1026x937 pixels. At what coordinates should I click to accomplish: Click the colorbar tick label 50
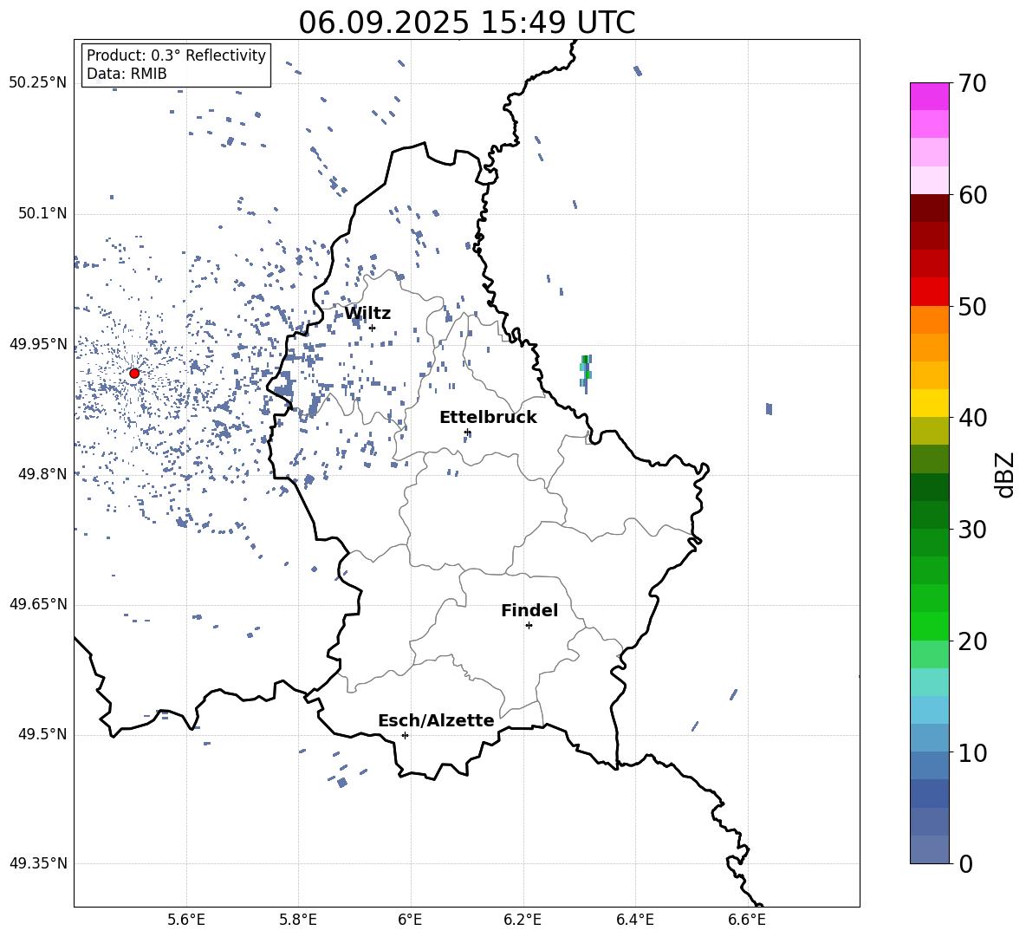972,307
